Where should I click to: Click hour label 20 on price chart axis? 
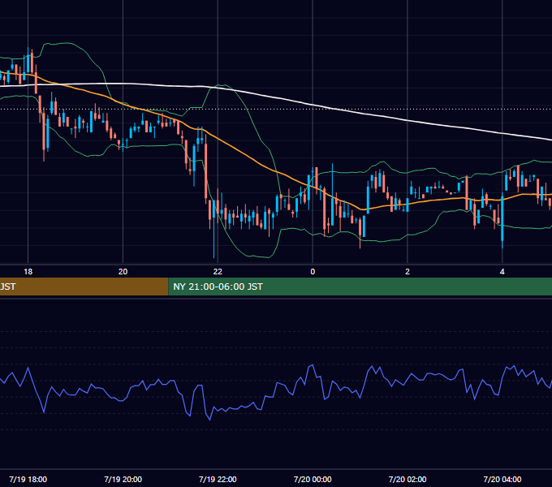[123, 272]
